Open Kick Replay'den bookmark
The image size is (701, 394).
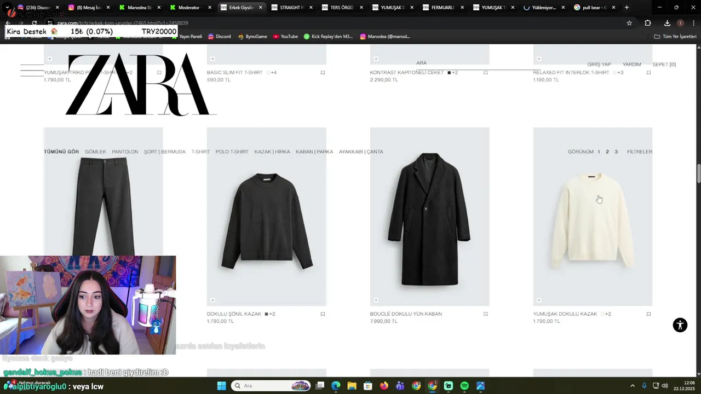click(328, 37)
